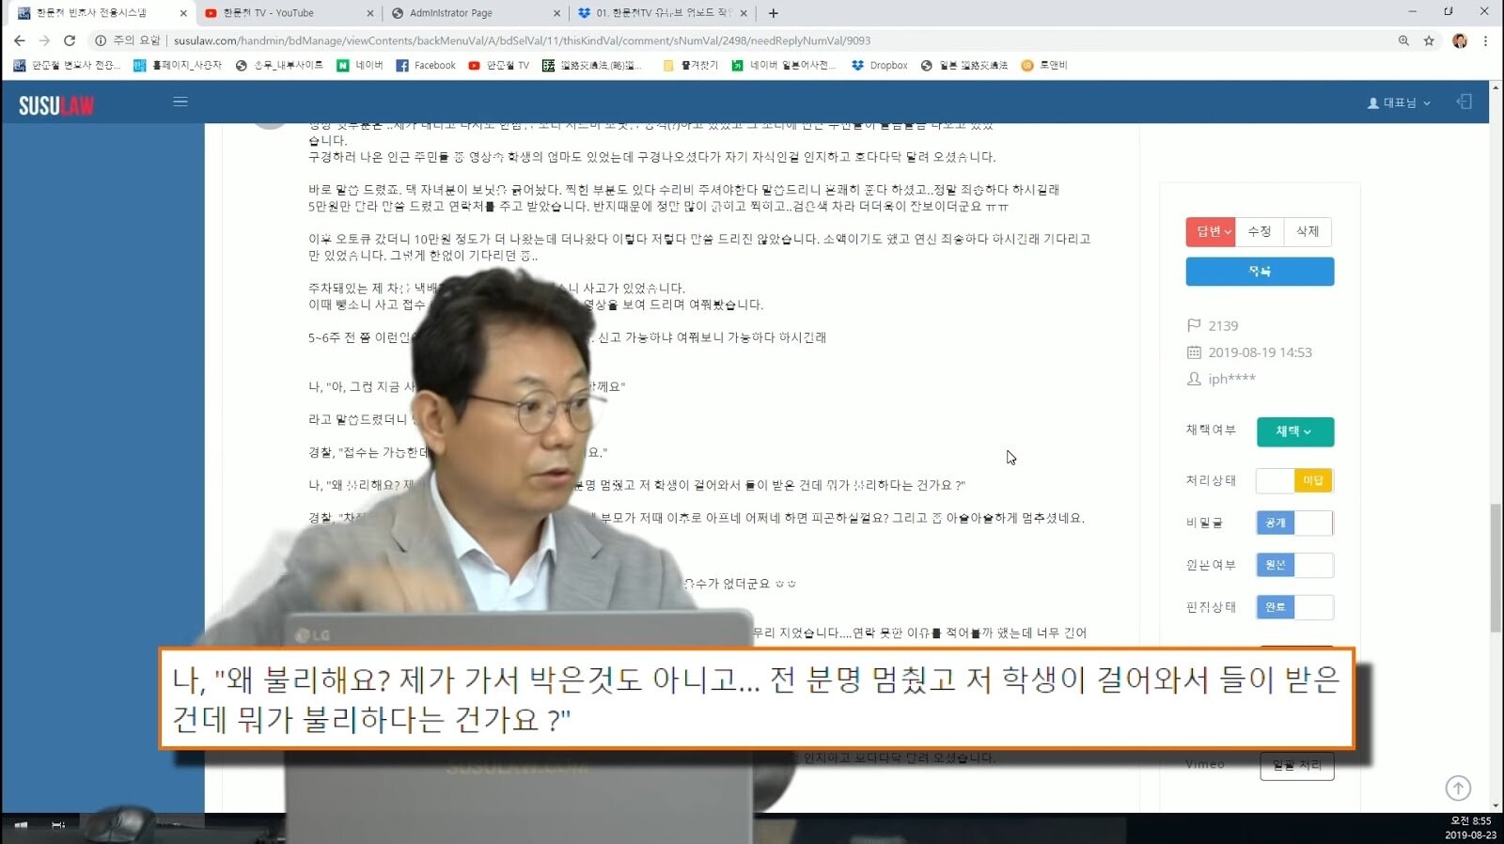Open the Facebook bookmark
The width and height of the screenshot is (1504, 844).
426,66
